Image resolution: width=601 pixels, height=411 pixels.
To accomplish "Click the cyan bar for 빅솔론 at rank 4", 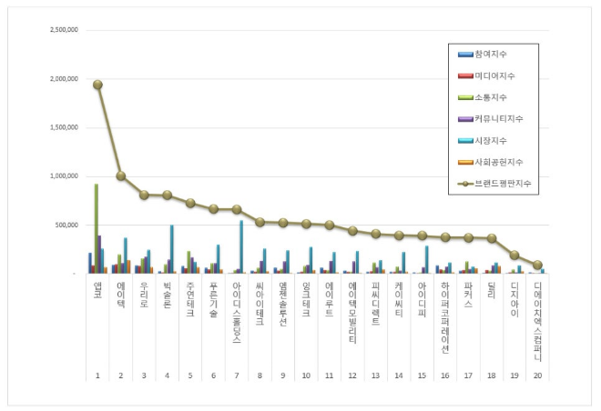I will pyautogui.click(x=171, y=248).
